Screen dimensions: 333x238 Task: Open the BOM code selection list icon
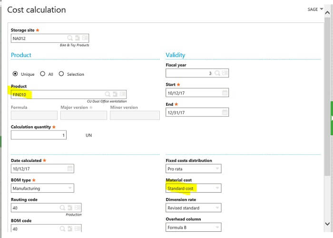coord(78,228)
